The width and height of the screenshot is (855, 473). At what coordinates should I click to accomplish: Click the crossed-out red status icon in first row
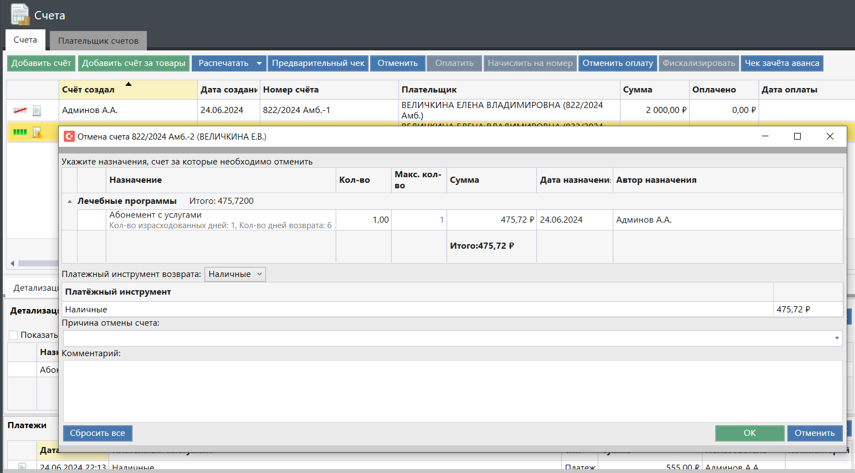(20, 111)
